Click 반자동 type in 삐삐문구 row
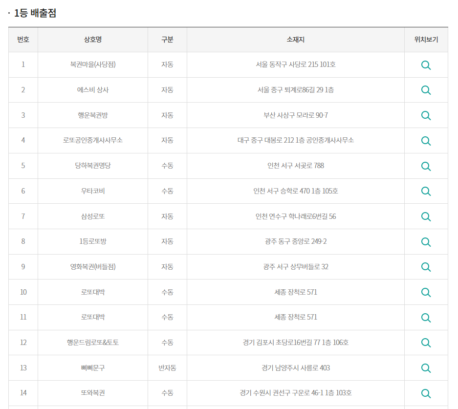This screenshot has width=458, height=409. point(167,367)
